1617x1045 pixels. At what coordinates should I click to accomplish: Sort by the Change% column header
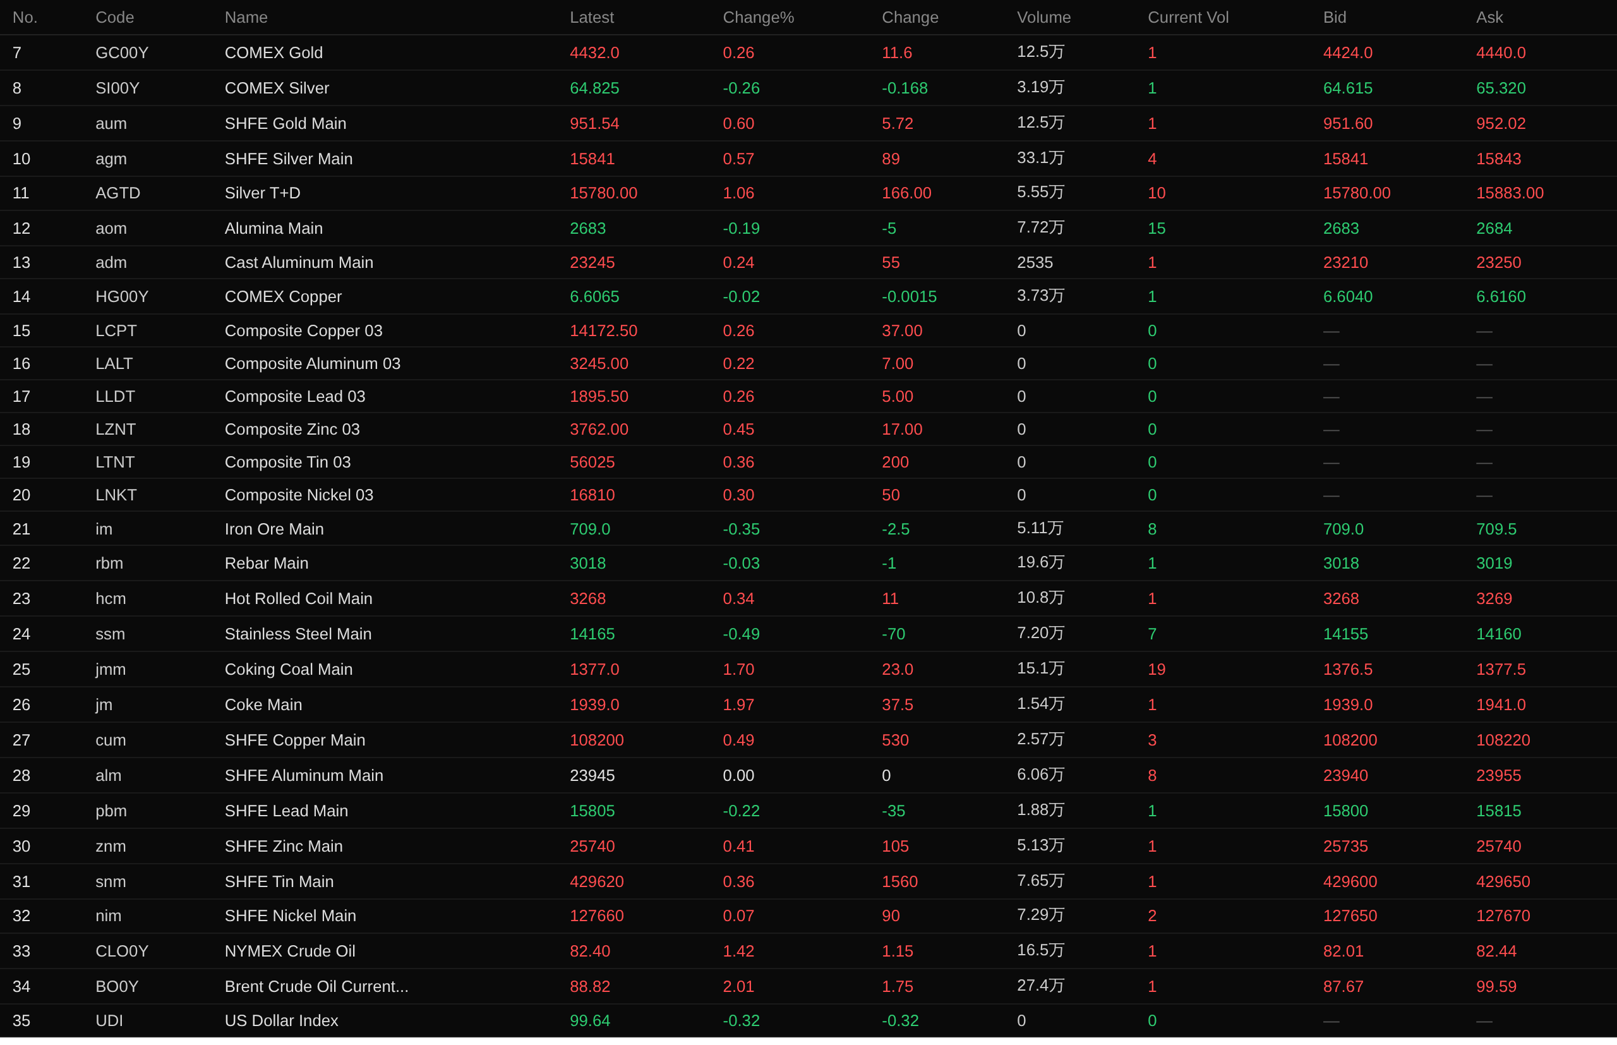tap(757, 18)
